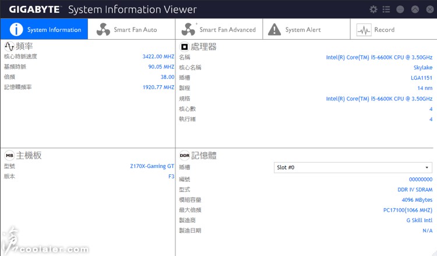The image size is (437, 256).
Task: Select the 38.00 multiplier value
Action: point(167,77)
